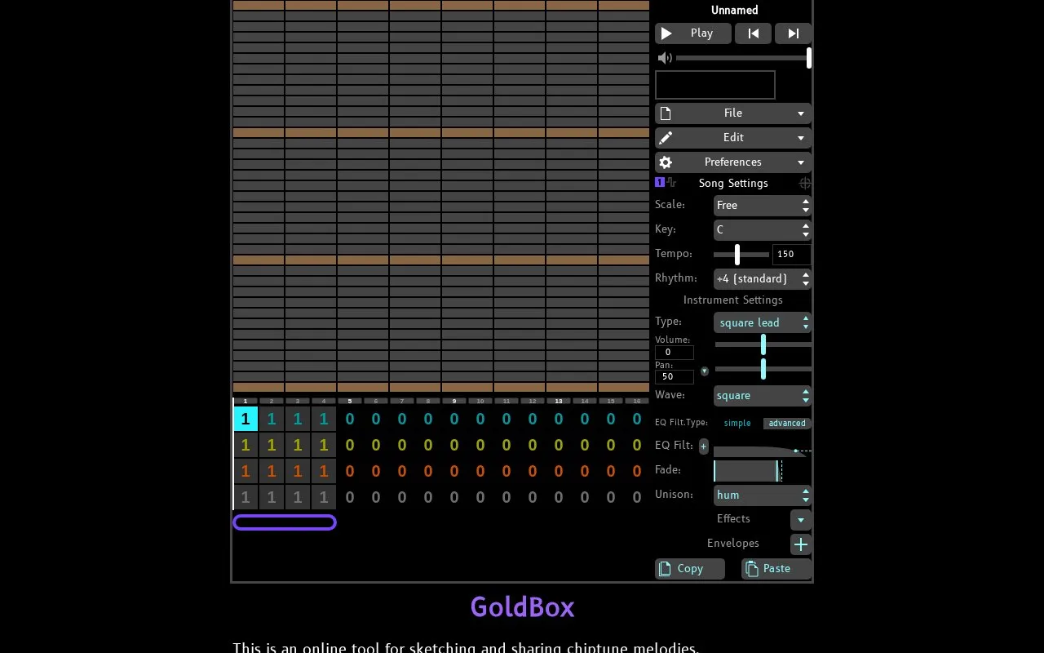Switch EQ filter type to advanced
Screen dimensions: 1044x653
coord(787,423)
